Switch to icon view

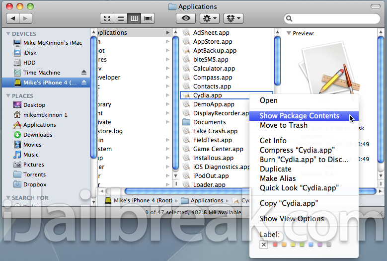point(107,18)
